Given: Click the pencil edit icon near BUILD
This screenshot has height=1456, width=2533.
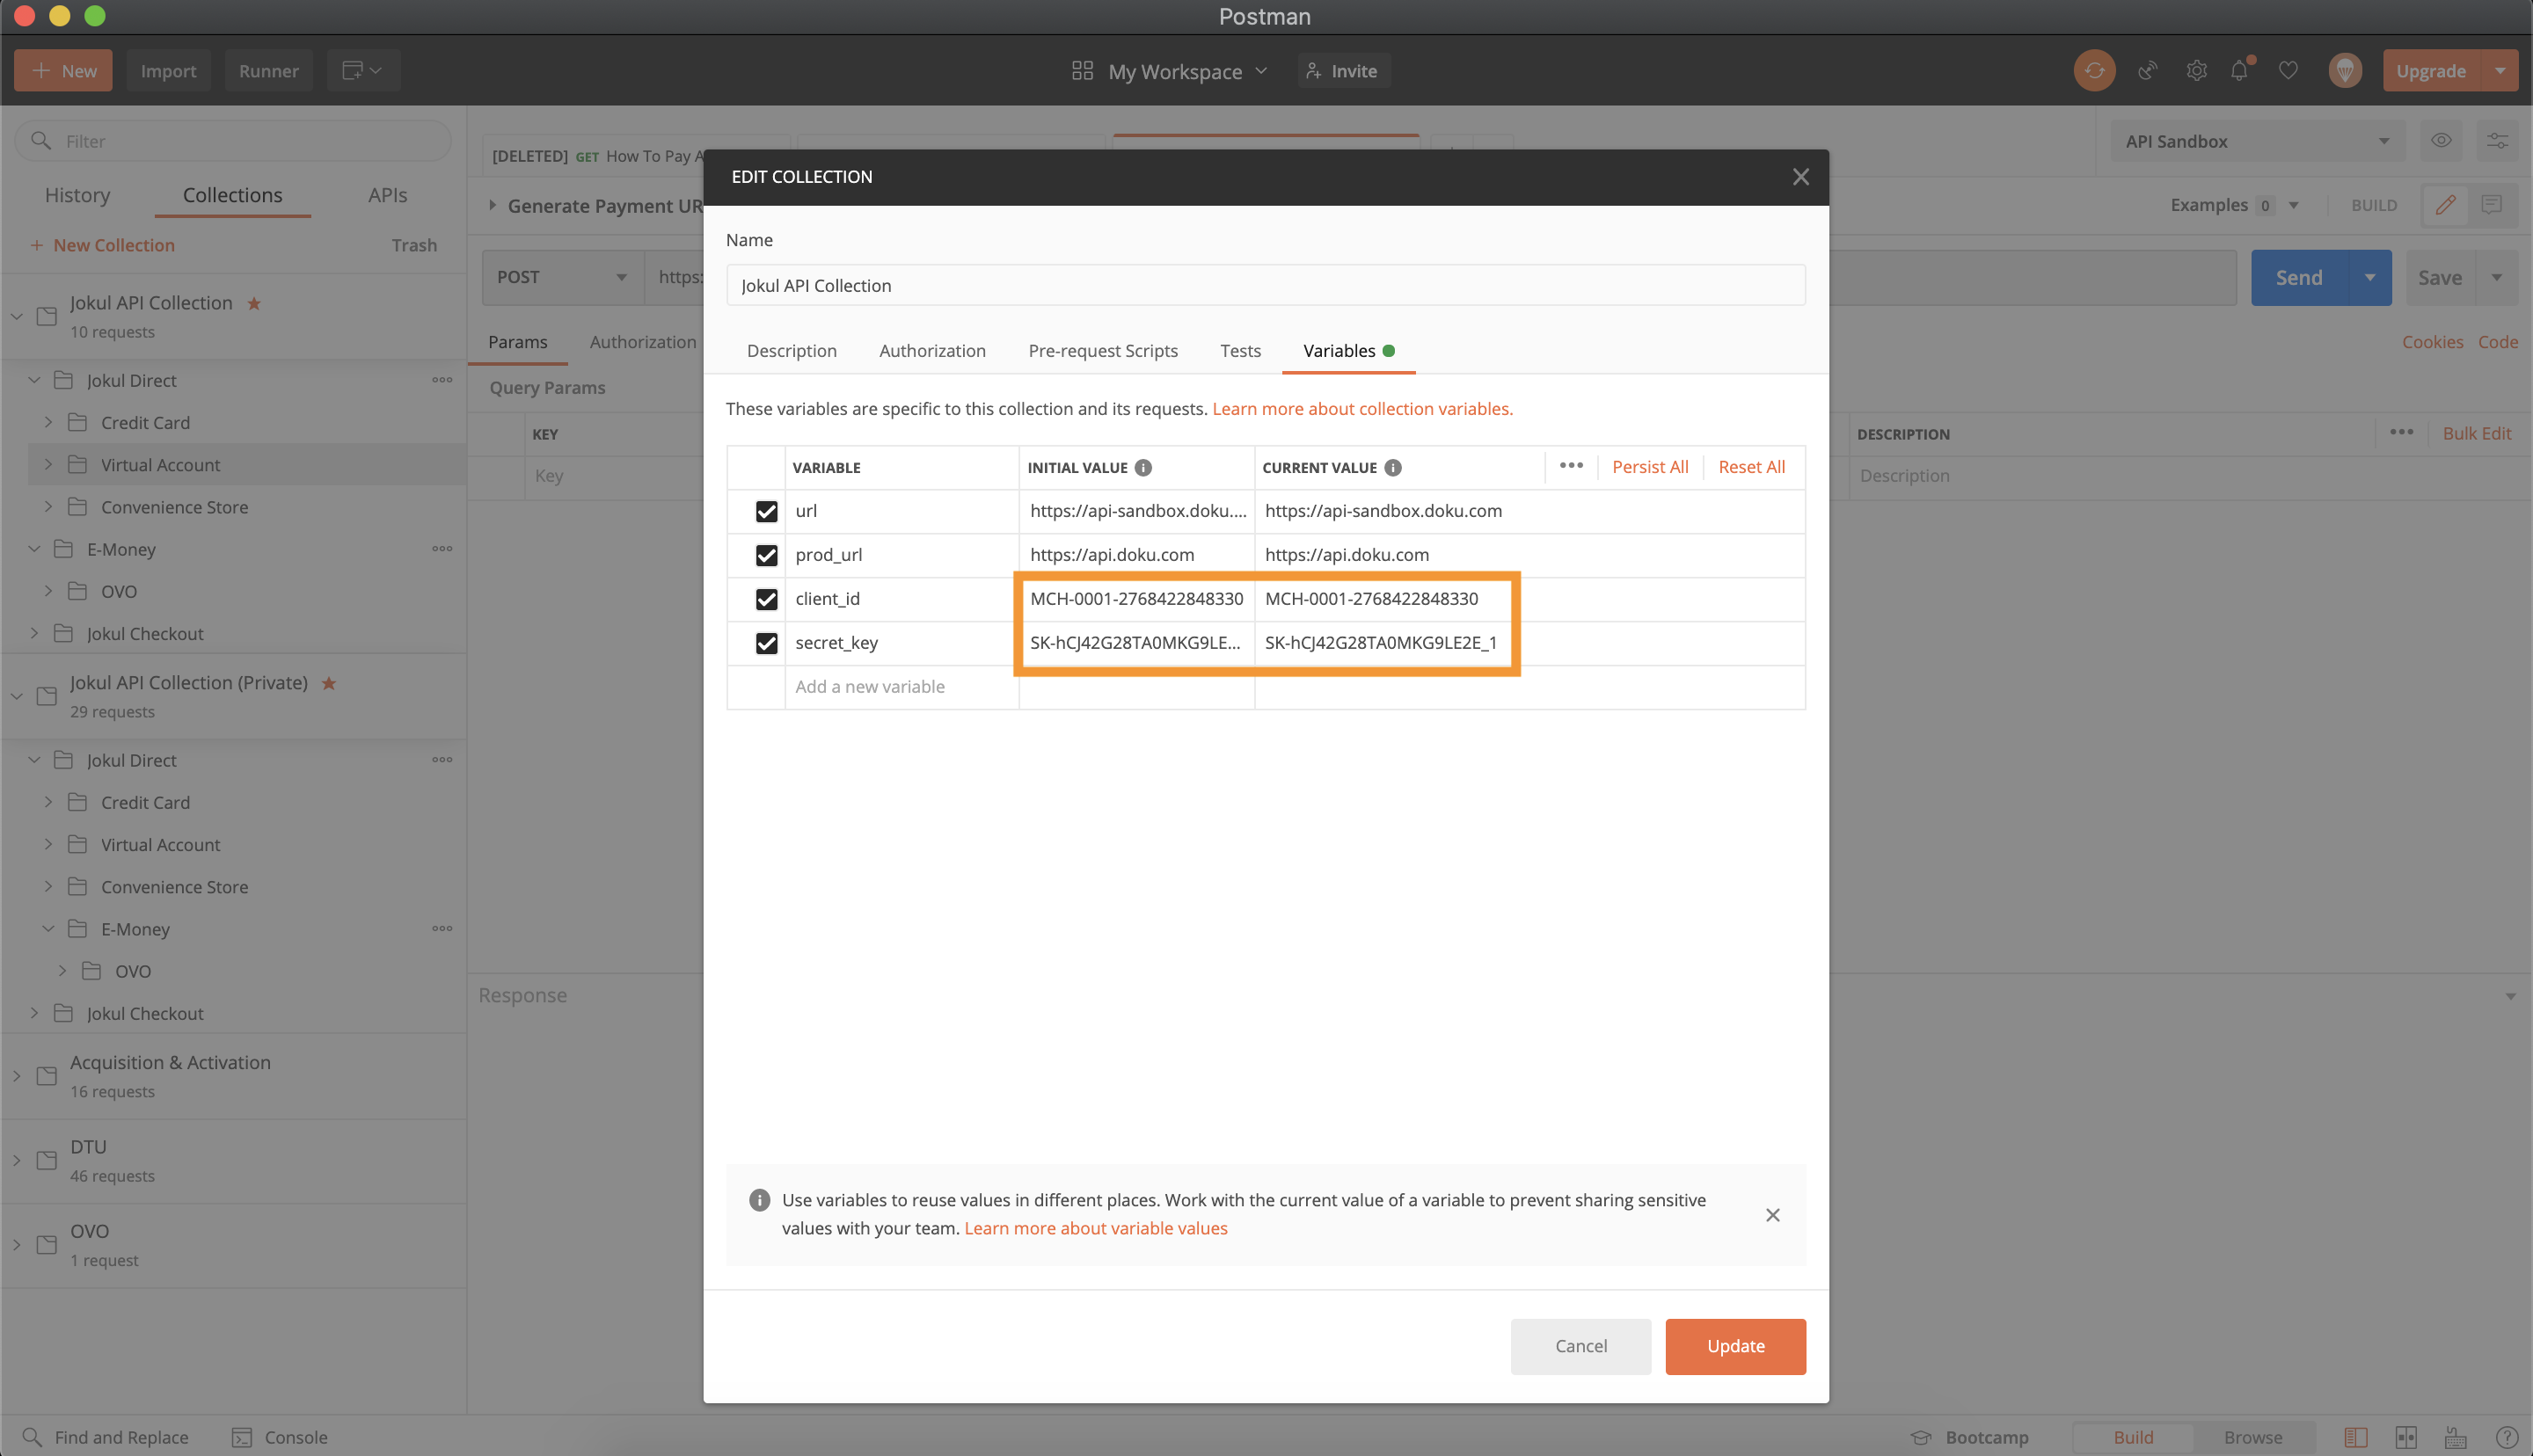Looking at the screenshot, I should [x=2445, y=205].
